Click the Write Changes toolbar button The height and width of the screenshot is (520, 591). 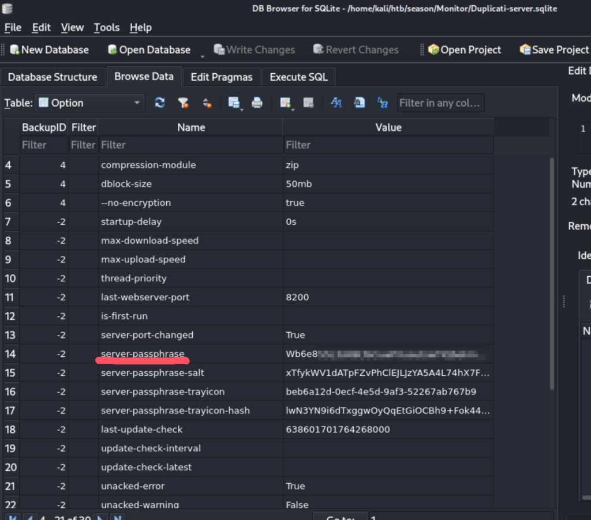point(255,50)
